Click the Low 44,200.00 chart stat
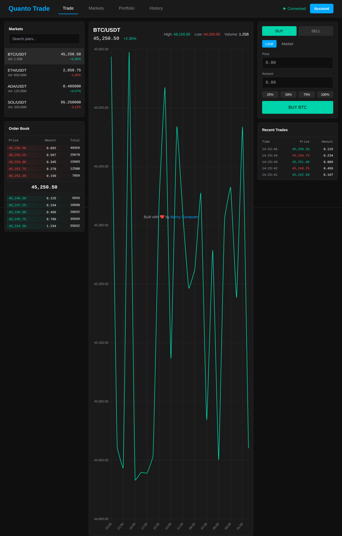Screen dimensions: 342x536 pos(207,34)
